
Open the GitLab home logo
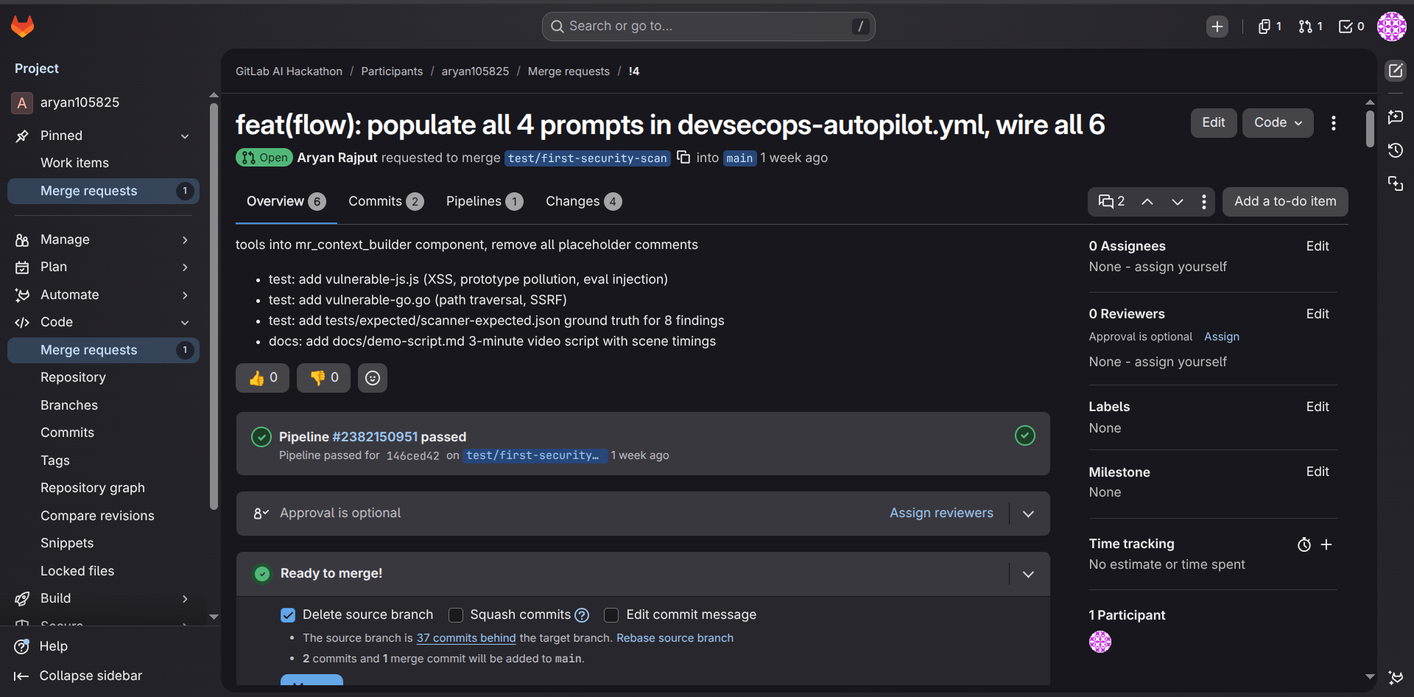(x=23, y=27)
